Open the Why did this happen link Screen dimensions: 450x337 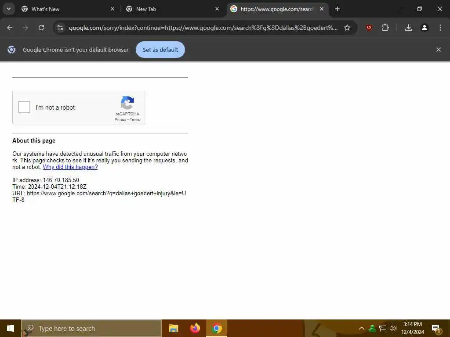point(70,167)
